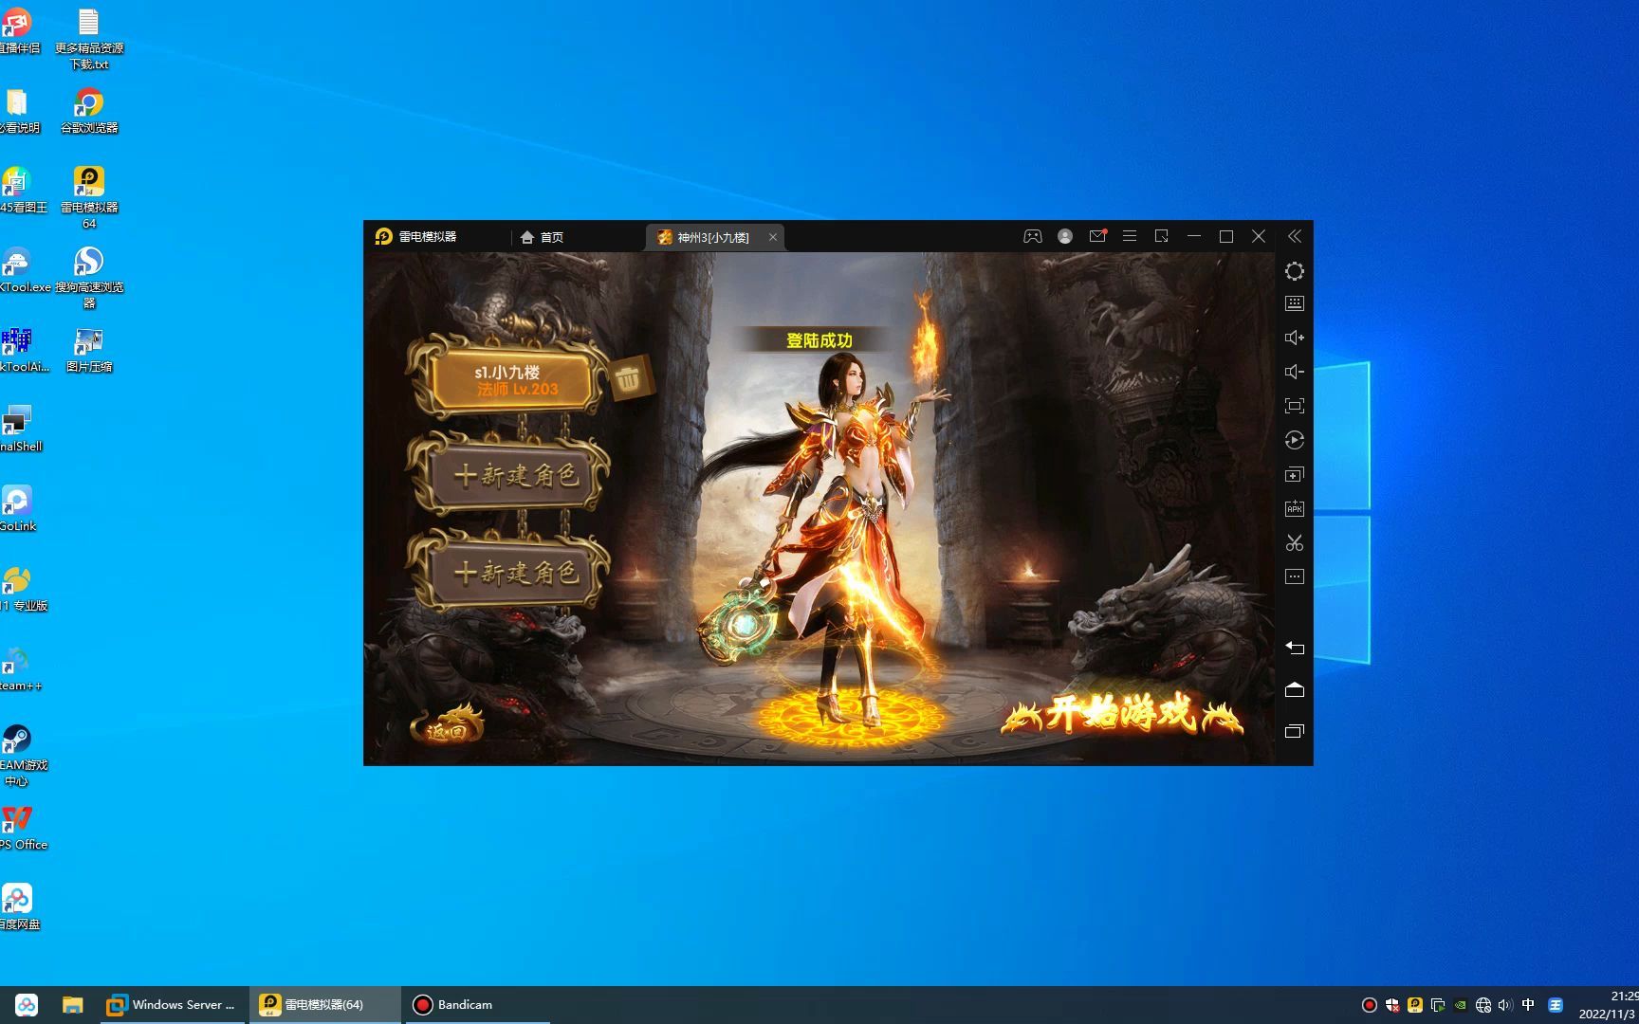
Task: Click the 开始游戏 start game button
Action: (x=1121, y=714)
